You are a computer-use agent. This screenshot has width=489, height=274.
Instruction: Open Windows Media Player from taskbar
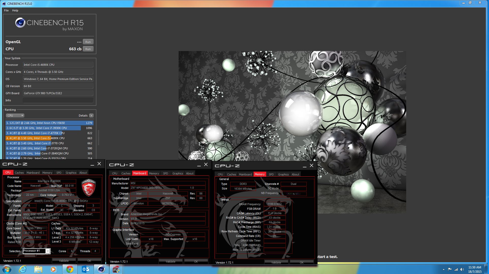tap(54, 269)
